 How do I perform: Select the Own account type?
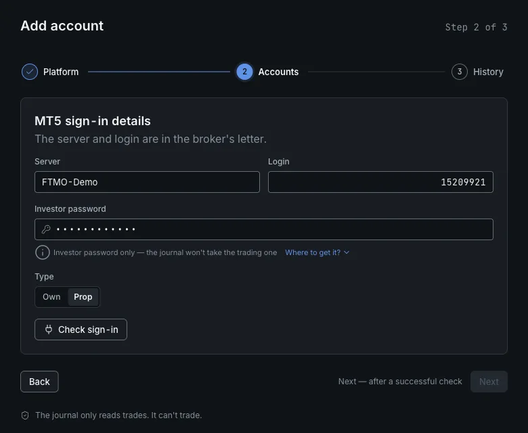[x=51, y=297]
